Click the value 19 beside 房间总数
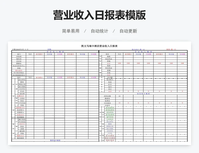Screen dimensions: 199x153 (x=119, y=96)
